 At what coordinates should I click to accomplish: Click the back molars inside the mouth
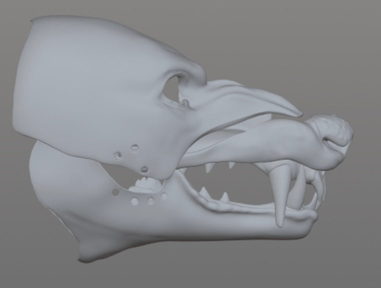tap(147, 183)
